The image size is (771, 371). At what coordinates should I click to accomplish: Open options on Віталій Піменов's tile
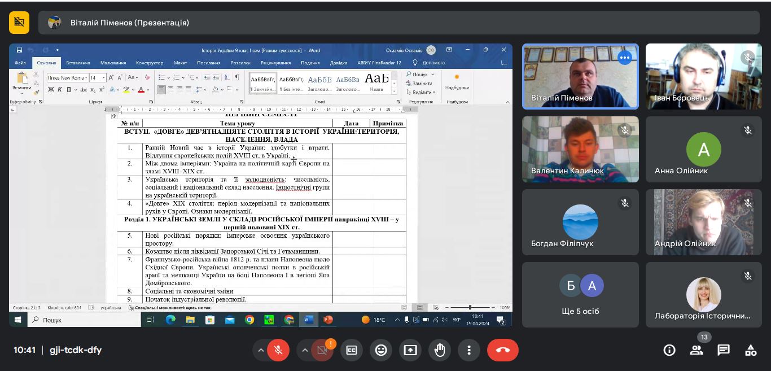pos(624,58)
